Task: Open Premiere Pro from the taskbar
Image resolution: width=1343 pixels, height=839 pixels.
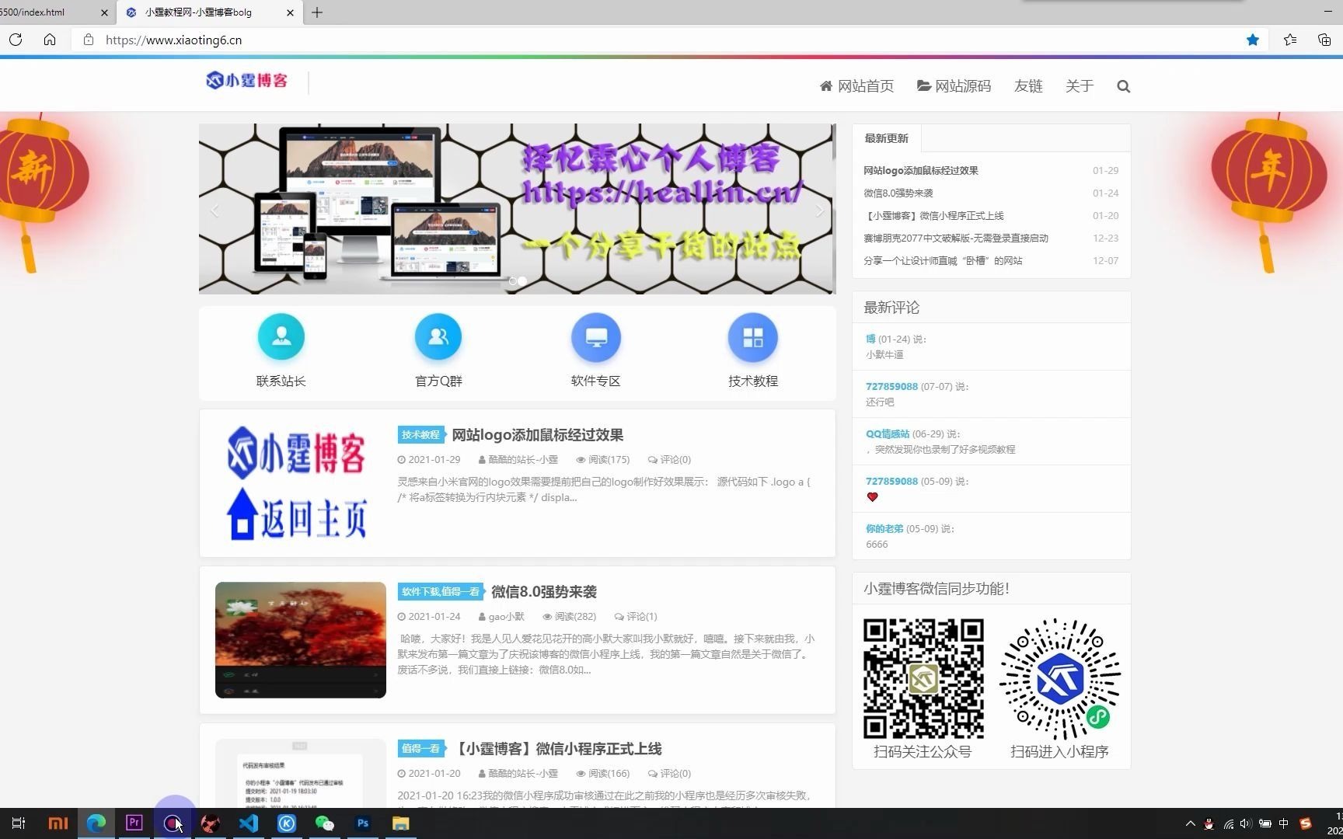Action: pos(134,823)
